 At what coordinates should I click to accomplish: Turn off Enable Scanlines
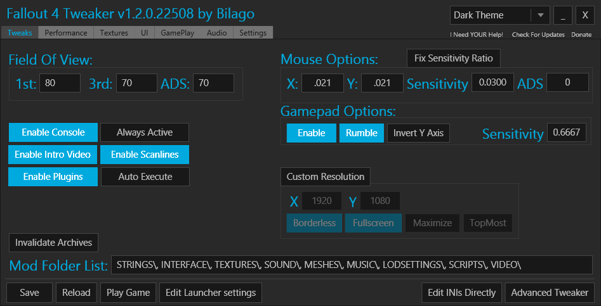click(145, 155)
